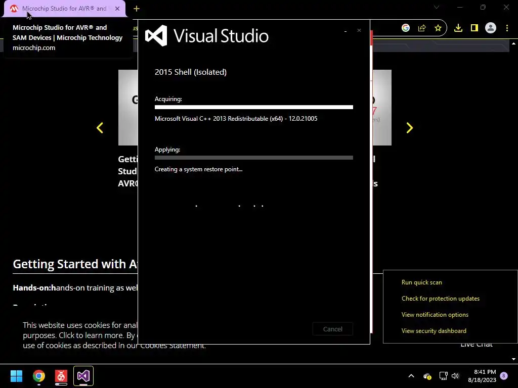Open volume control tray icon
The width and height of the screenshot is (518, 388).
(455, 376)
